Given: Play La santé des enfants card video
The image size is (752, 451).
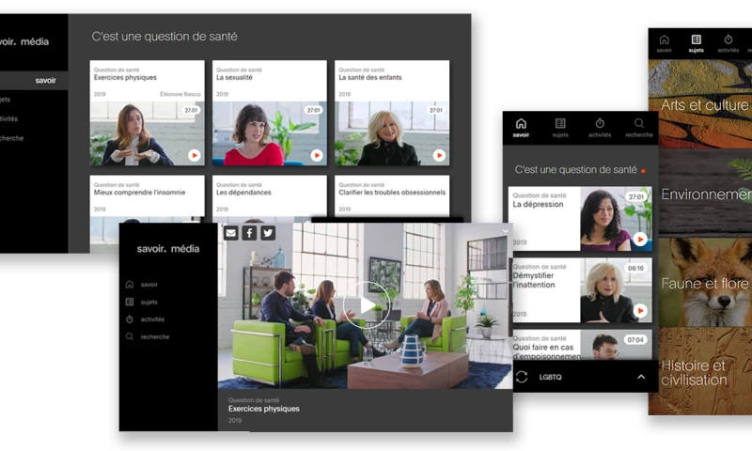Looking at the screenshot, I should tap(439, 155).
